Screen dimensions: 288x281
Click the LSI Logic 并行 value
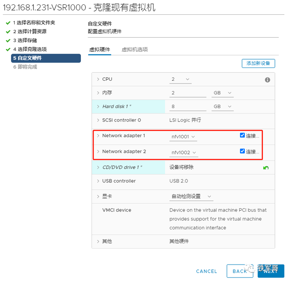point(185,120)
